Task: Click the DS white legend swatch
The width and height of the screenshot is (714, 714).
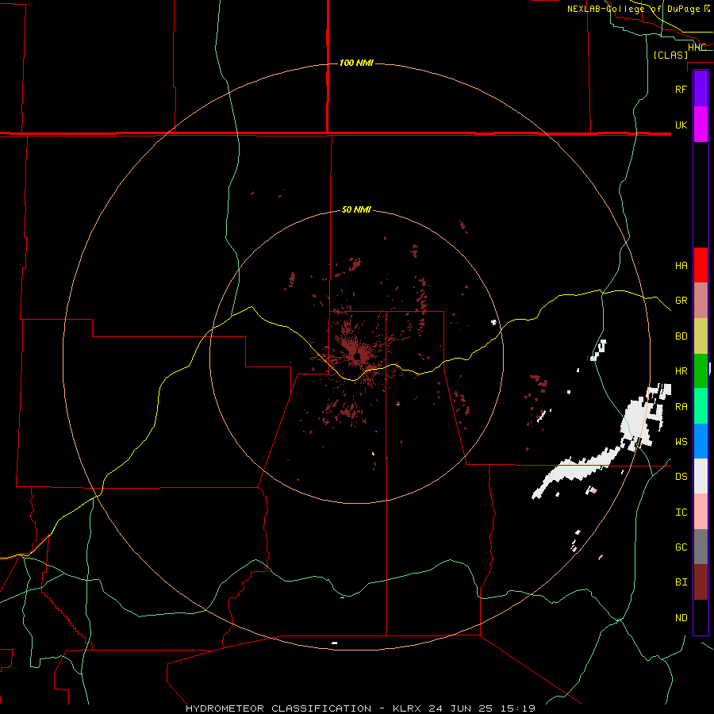Action: [701, 476]
